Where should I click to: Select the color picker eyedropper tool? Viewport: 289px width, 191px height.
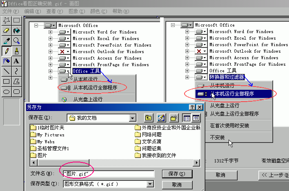click(x=7, y=41)
